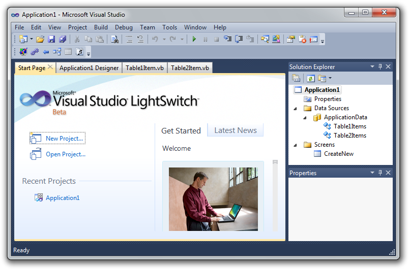
Task: Open the Project menu
Action: coord(77,27)
